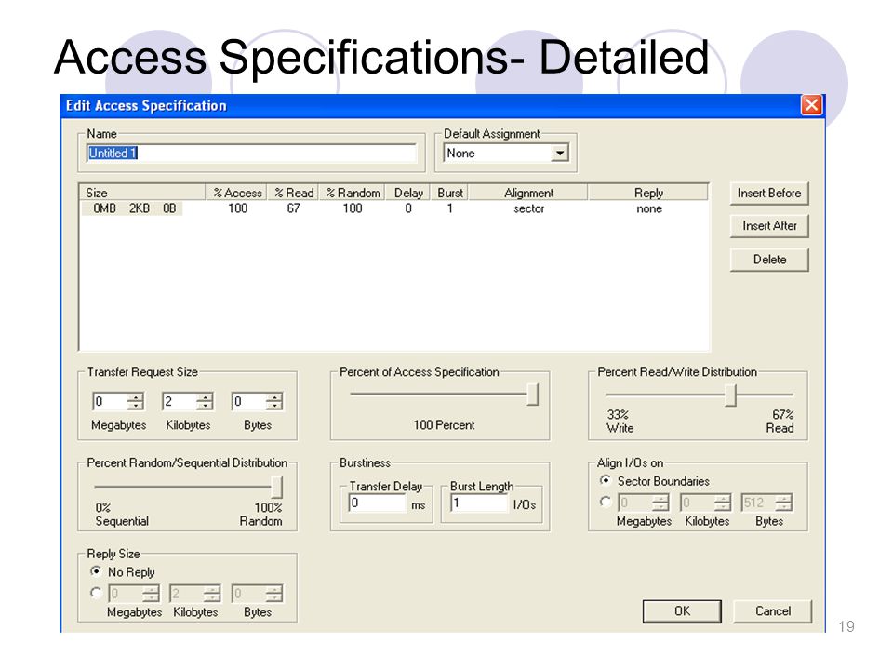
Task: Select the 0MB 2KB 0B size row
Action: click(134, 208)
